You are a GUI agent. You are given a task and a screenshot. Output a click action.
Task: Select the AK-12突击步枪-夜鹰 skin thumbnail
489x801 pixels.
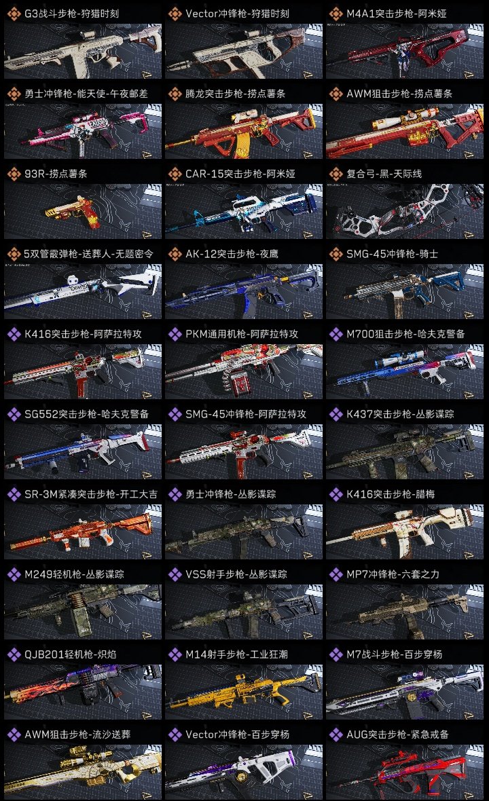point(244,292)
